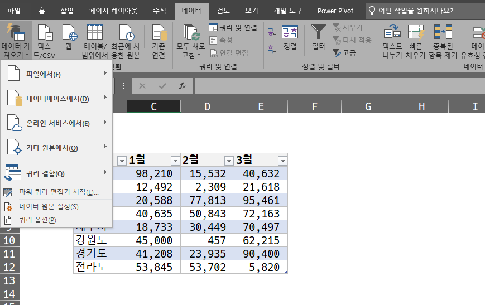Sort ascending with the 긱↓ icon
The height and width of the screenshot is (305, 485).
coord(272,32)
